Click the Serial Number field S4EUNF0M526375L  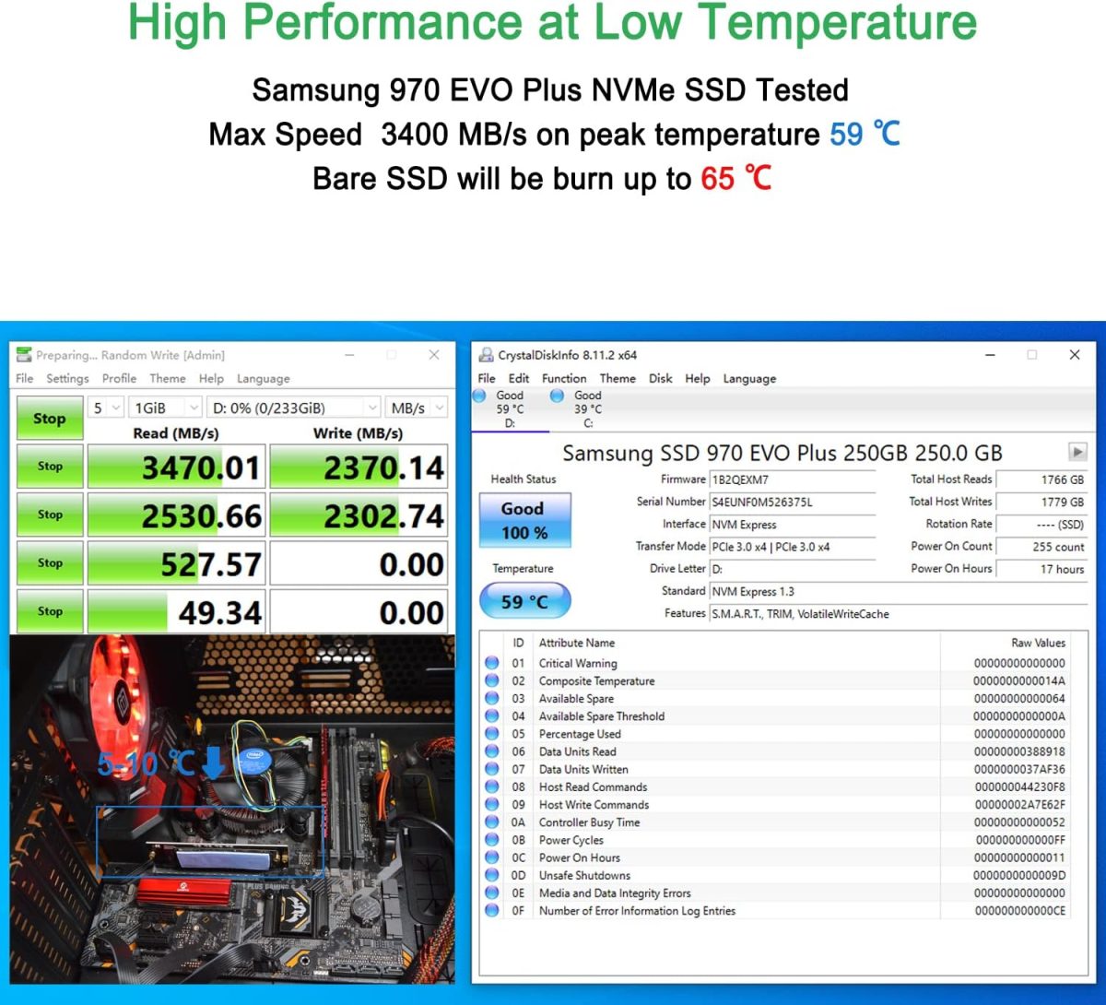[793, 502]
